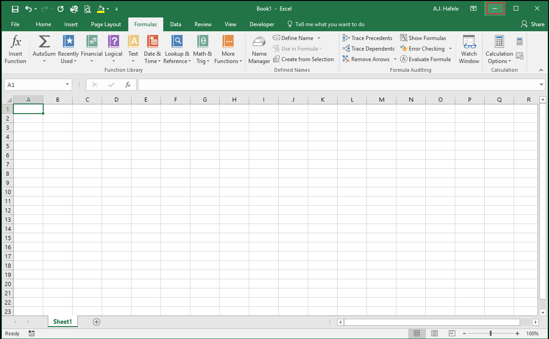
Task: Click the Redo icon
Action: 45,9
